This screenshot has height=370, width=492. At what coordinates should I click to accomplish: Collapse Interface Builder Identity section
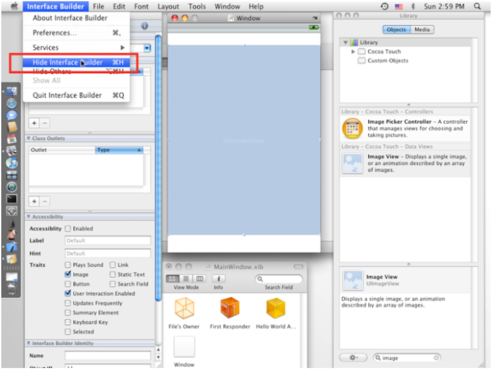28,343
